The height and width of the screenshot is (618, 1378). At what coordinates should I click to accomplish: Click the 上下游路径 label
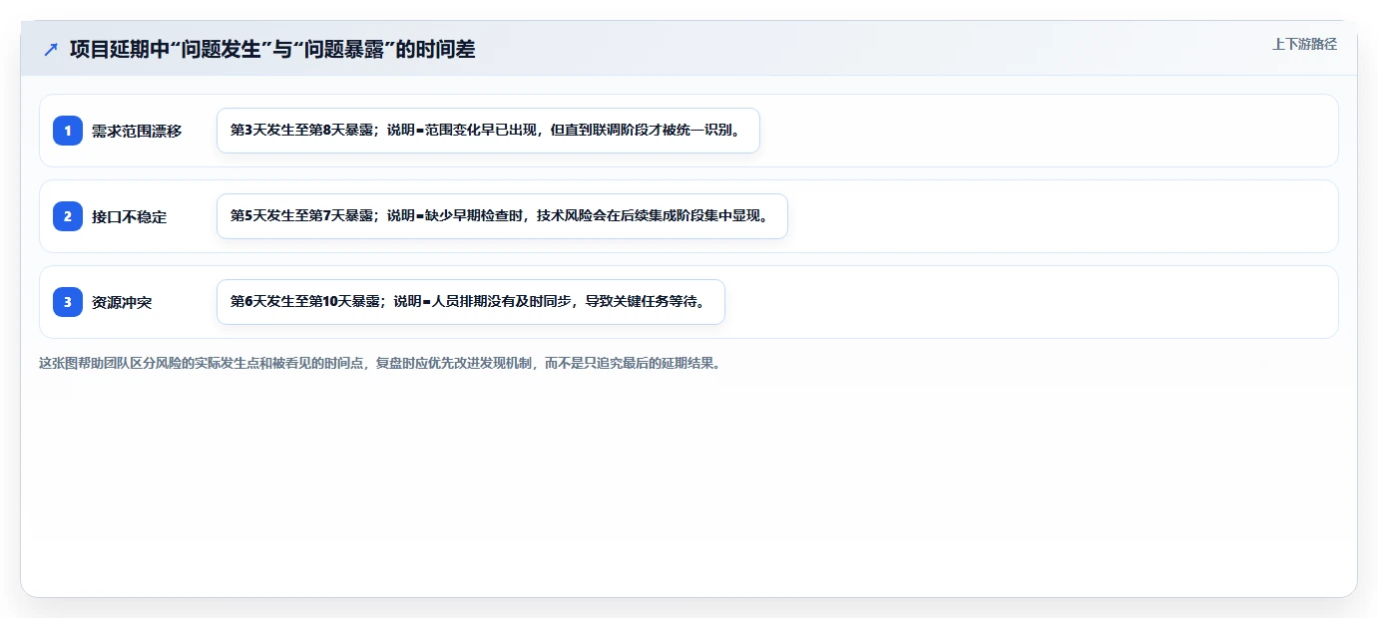(1304, 44)
